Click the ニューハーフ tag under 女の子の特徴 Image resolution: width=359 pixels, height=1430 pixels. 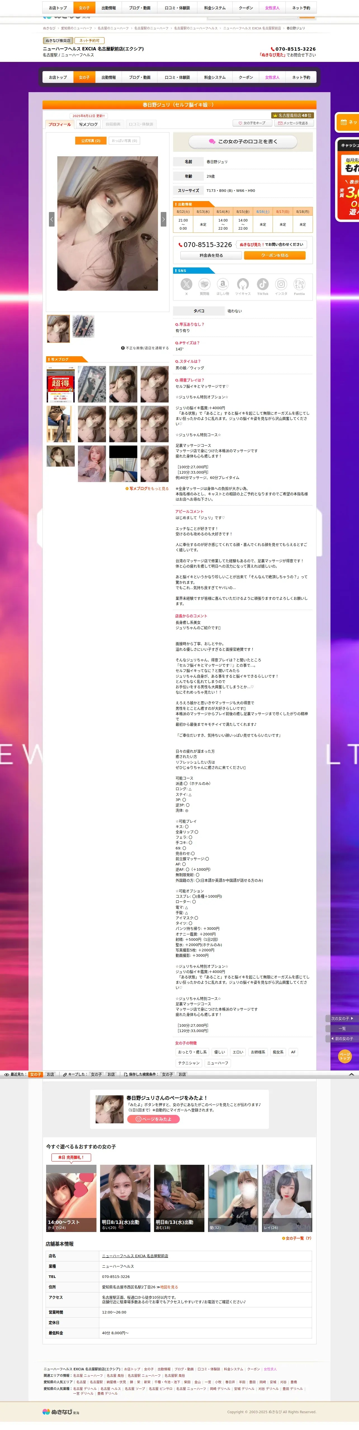(217, 1063)
